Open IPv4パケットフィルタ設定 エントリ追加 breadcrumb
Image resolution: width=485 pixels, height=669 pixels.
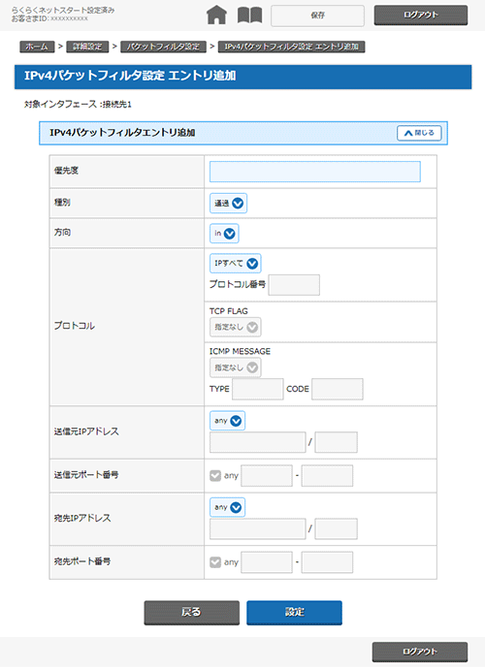click(x=292, y=47)
